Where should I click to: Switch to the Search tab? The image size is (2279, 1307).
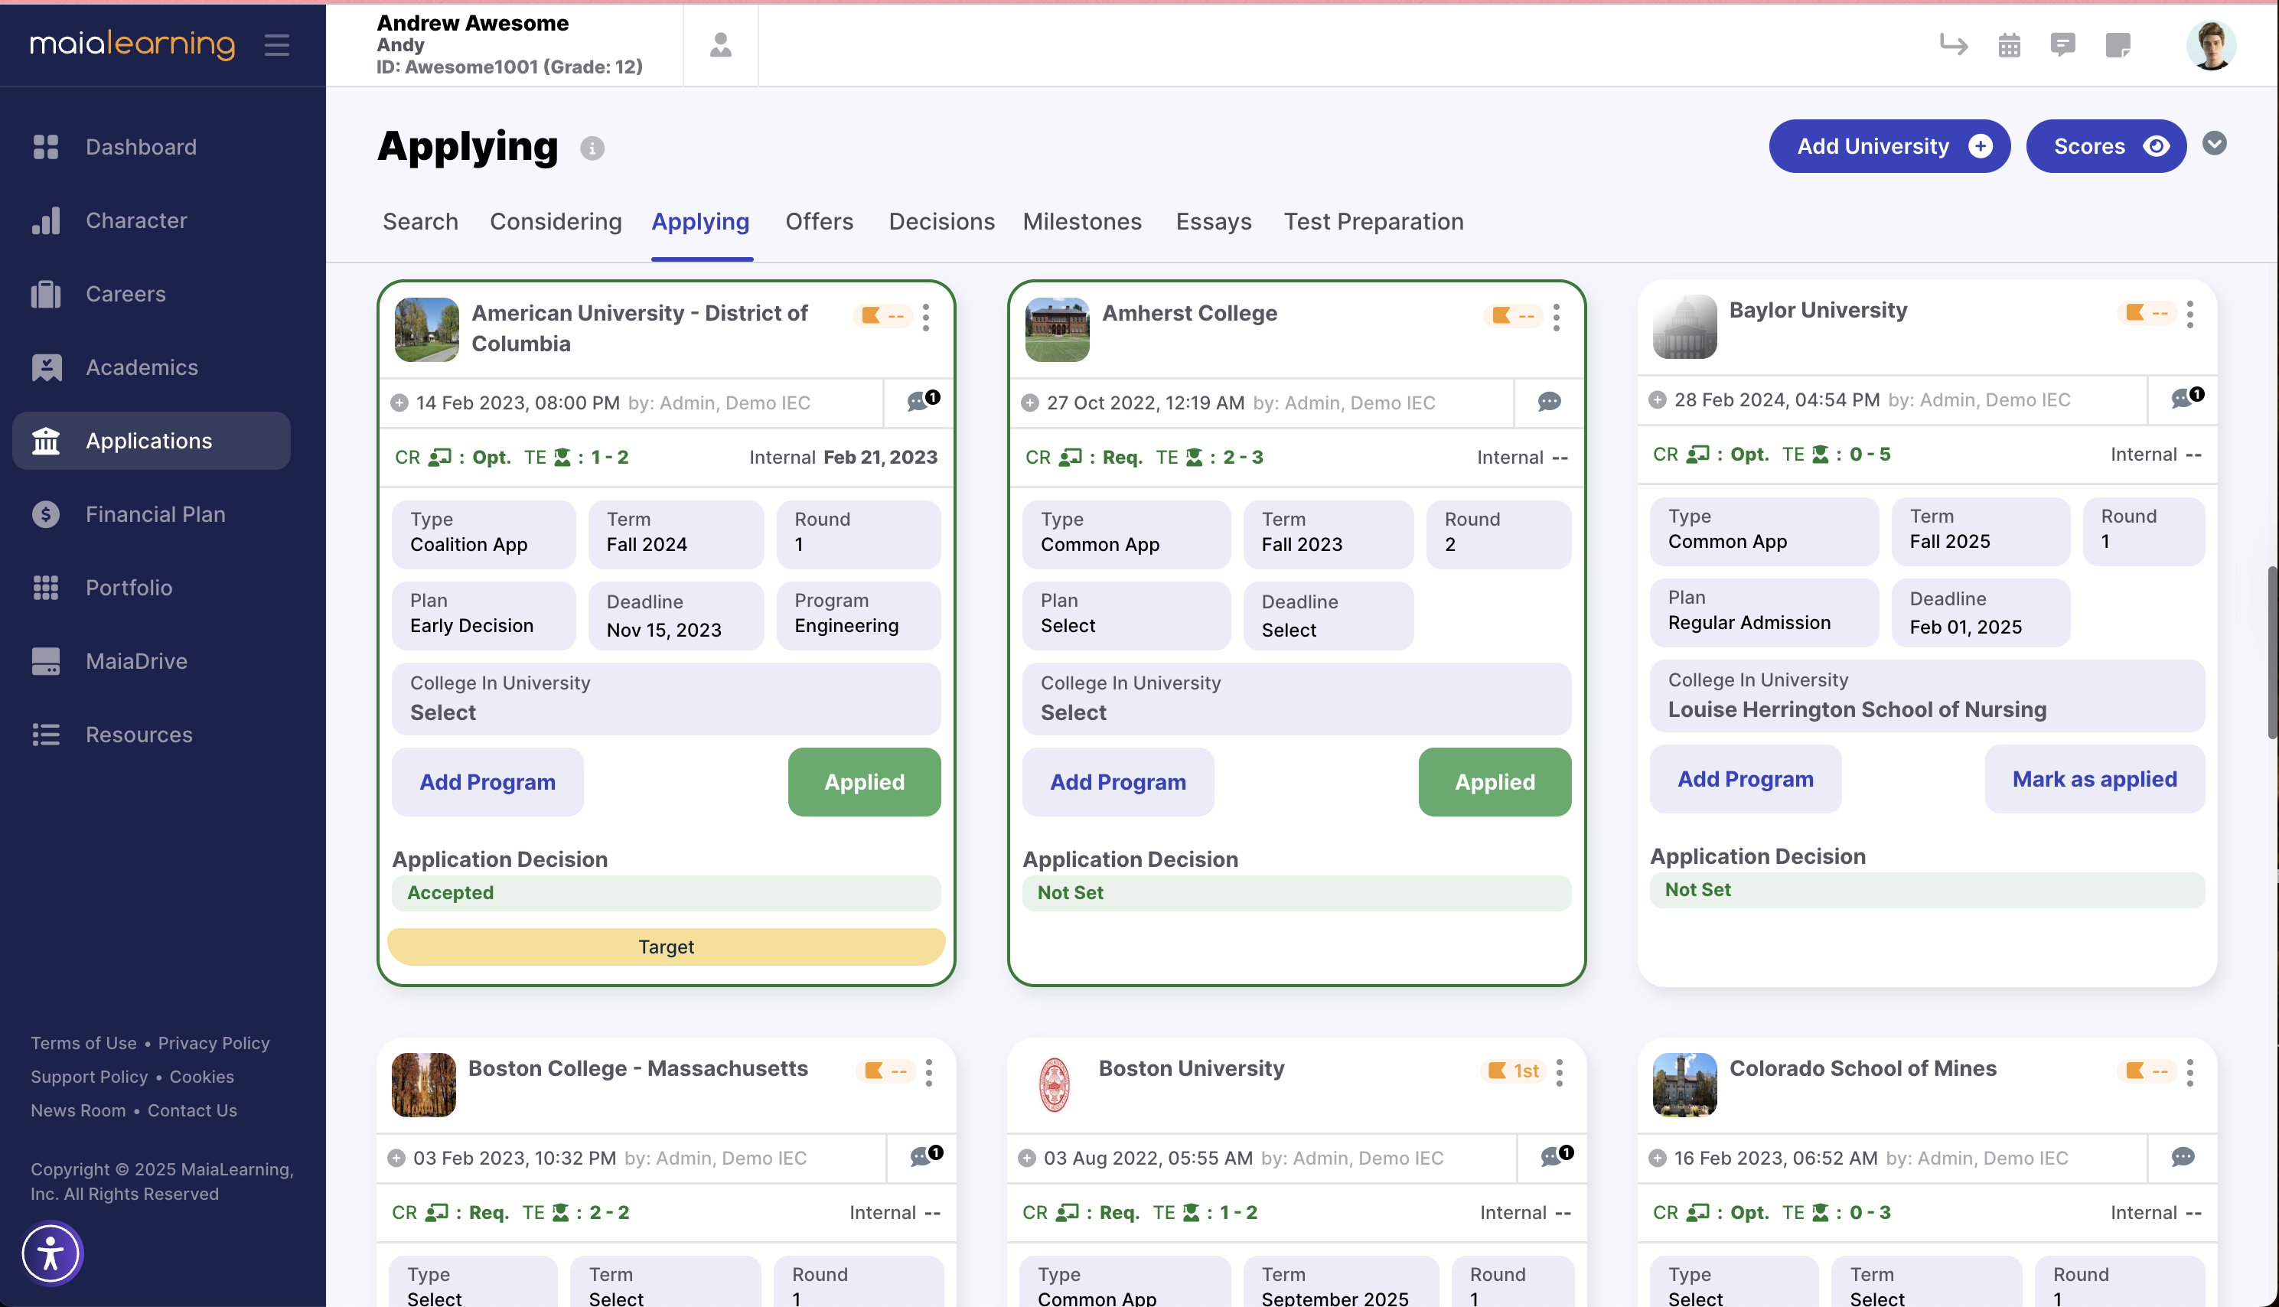420,222
